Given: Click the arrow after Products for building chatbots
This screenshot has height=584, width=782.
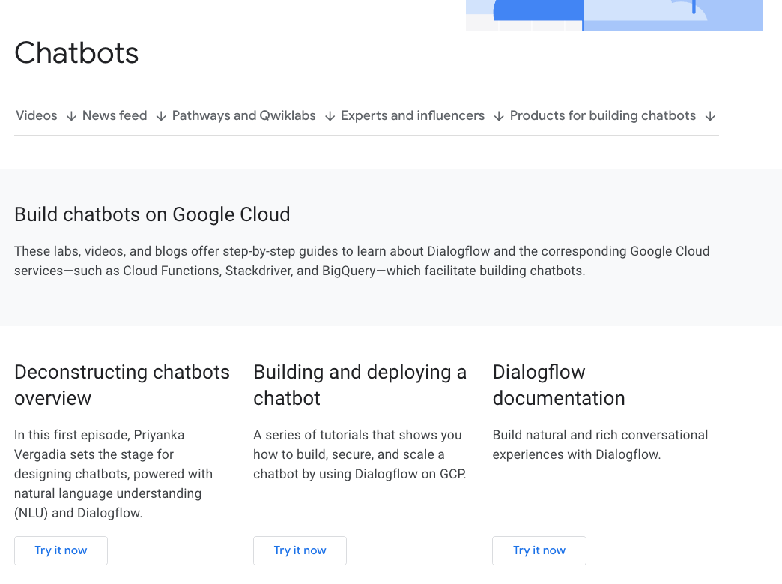Looking at the screenshot, I should click(710, 116).
